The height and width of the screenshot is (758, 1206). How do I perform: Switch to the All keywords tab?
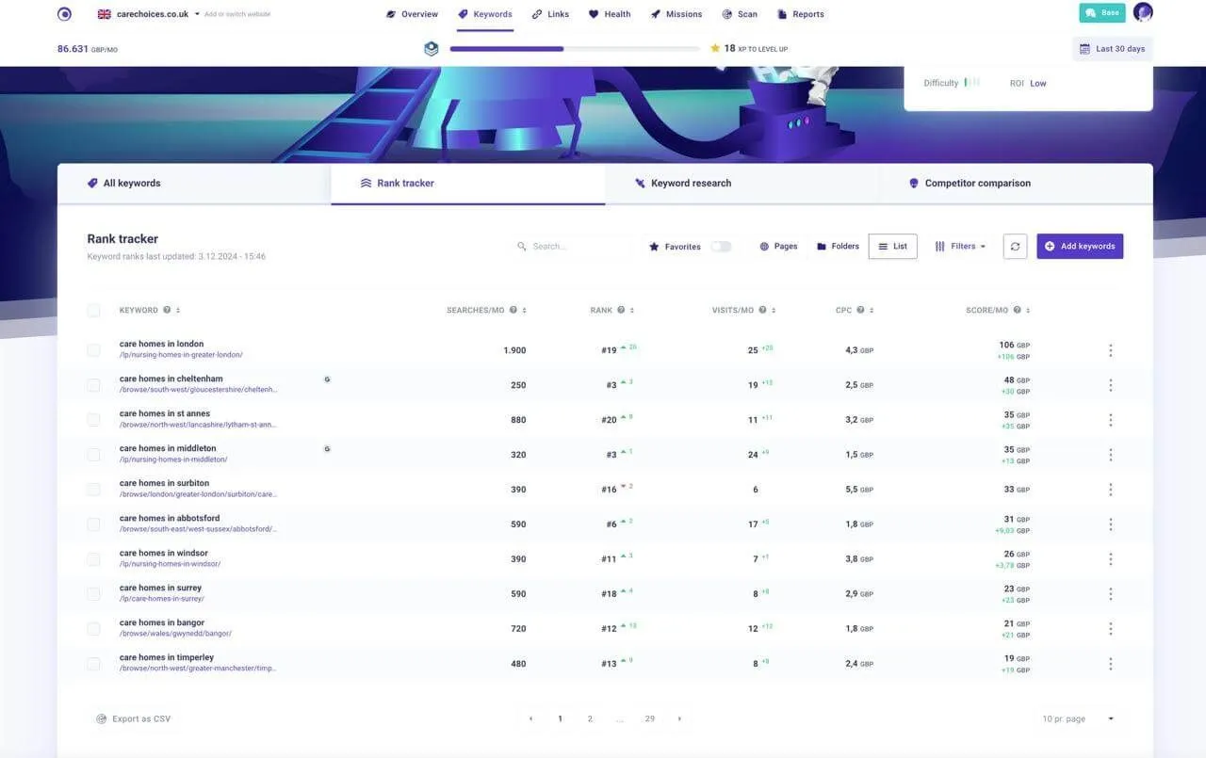(x=194, y=184)
